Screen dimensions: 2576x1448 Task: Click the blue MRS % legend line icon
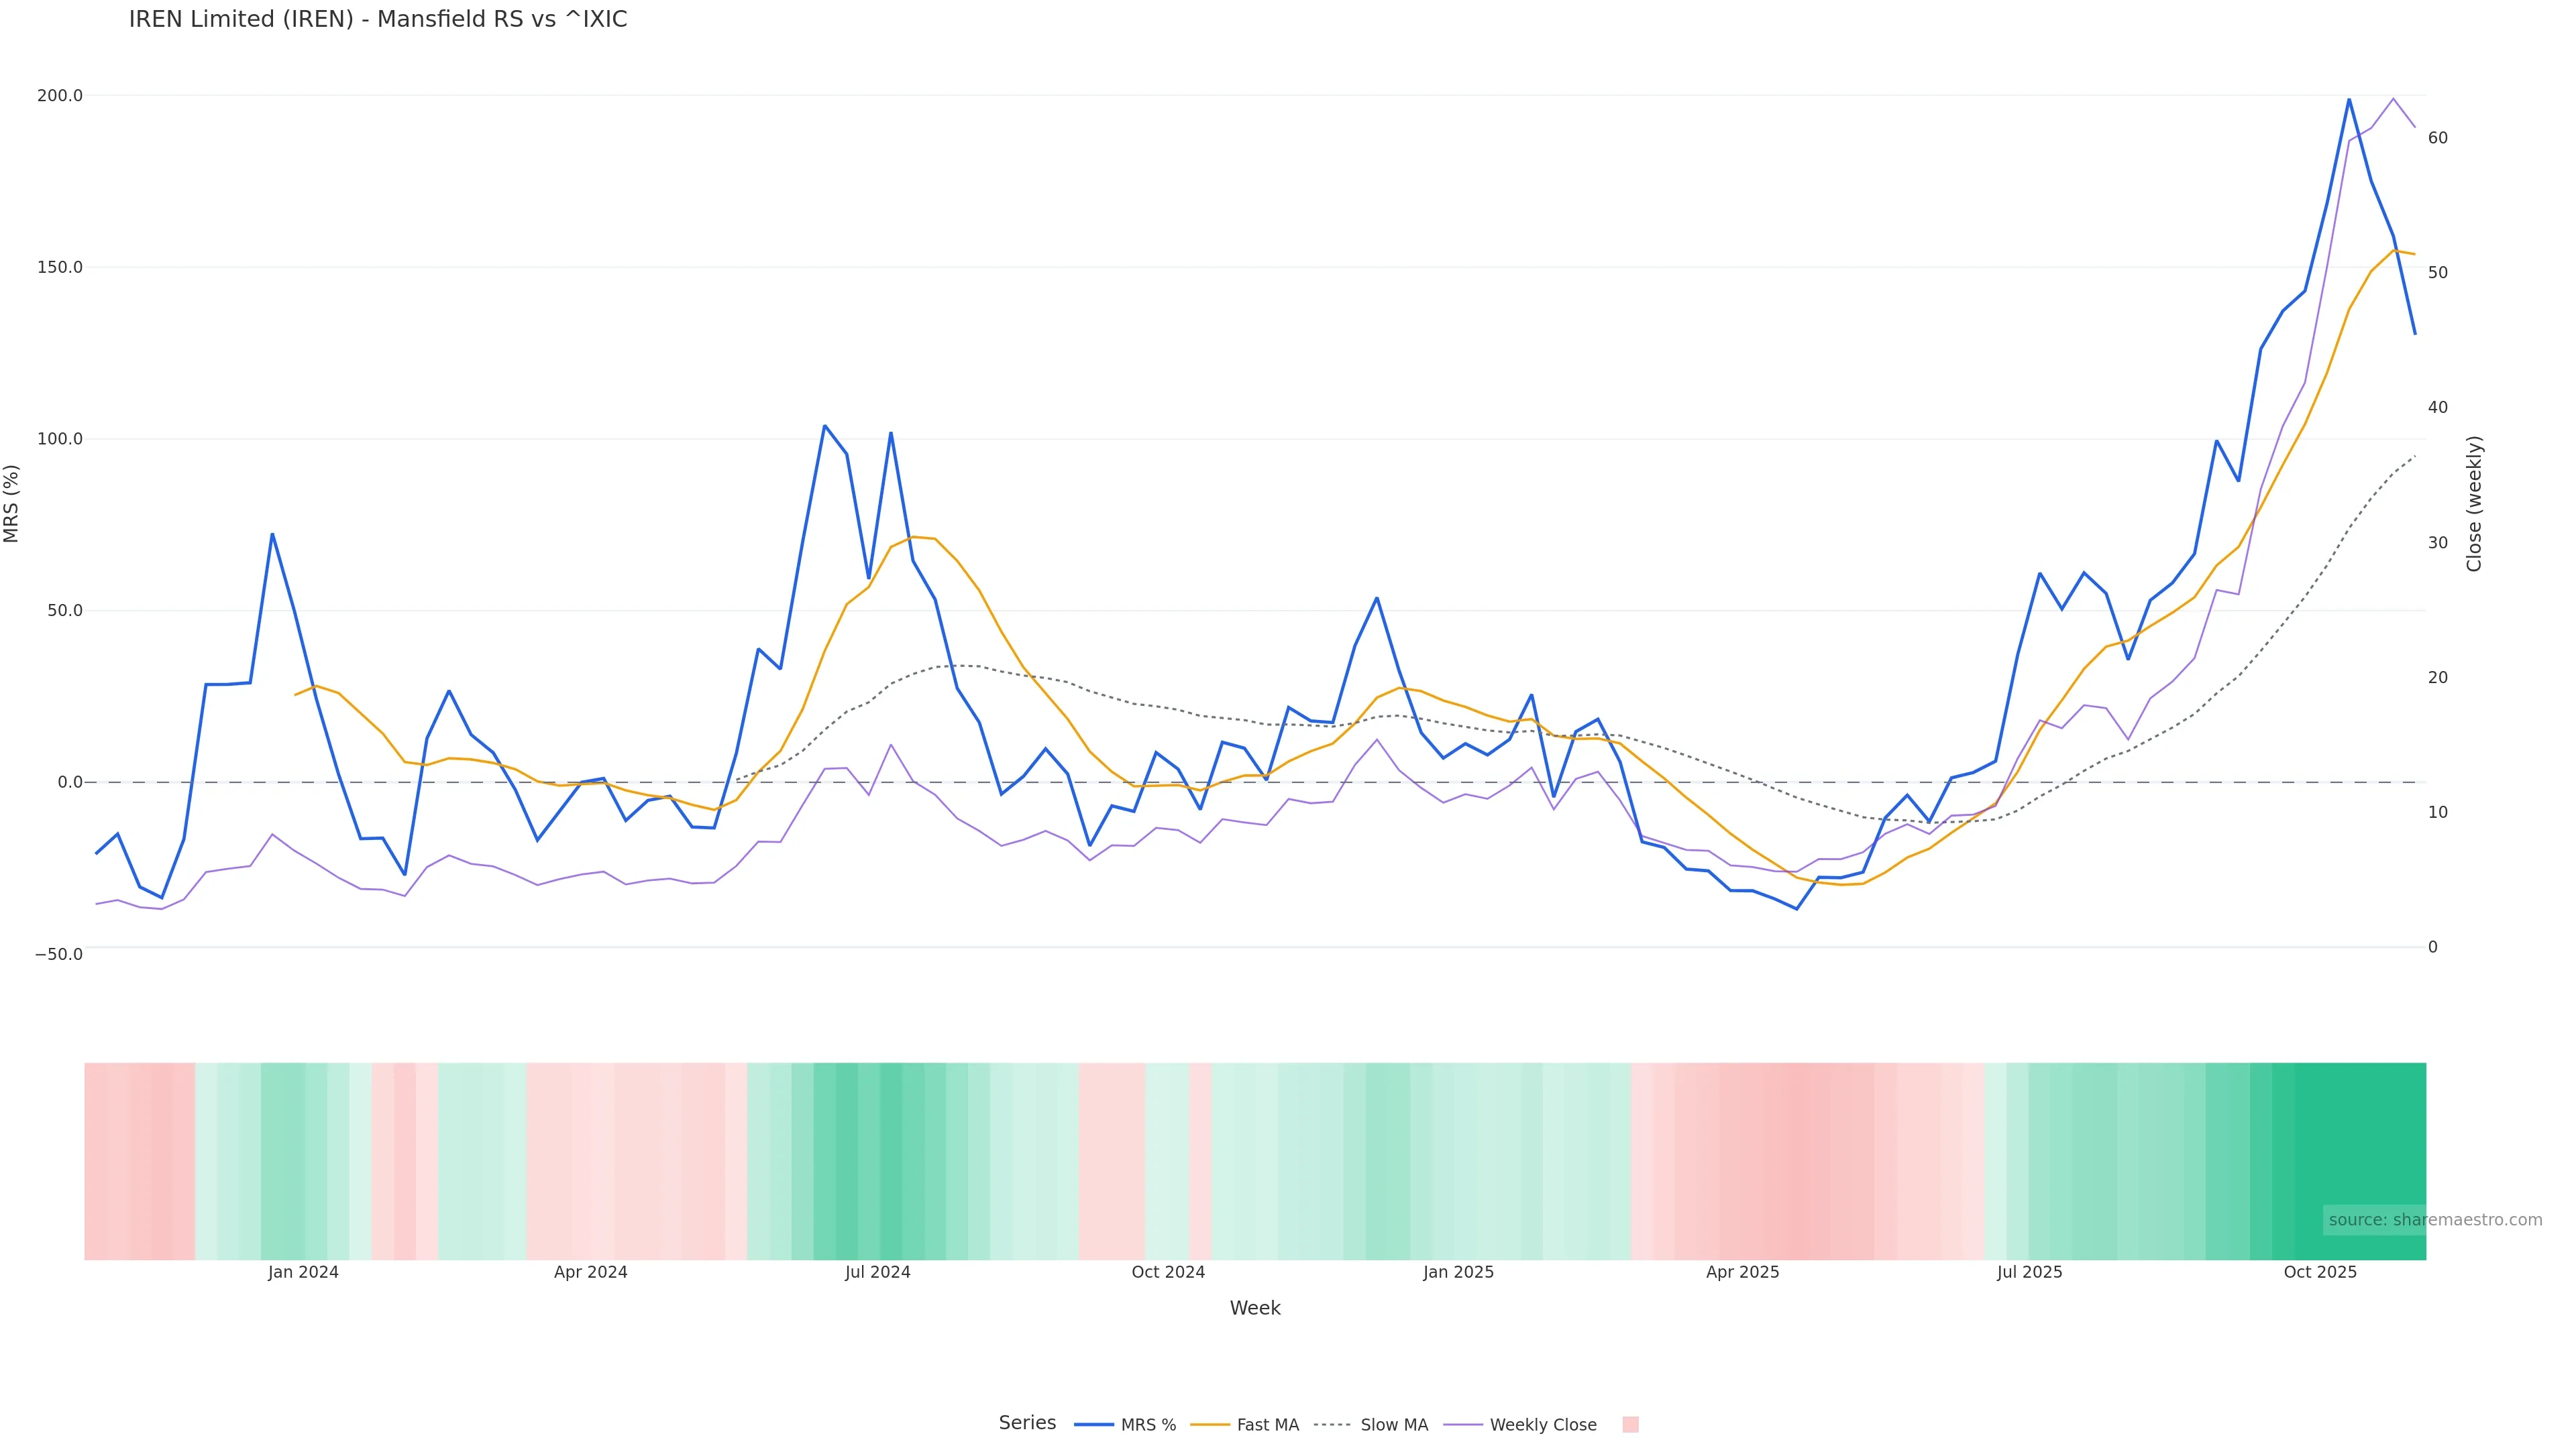point(1094,1425)
